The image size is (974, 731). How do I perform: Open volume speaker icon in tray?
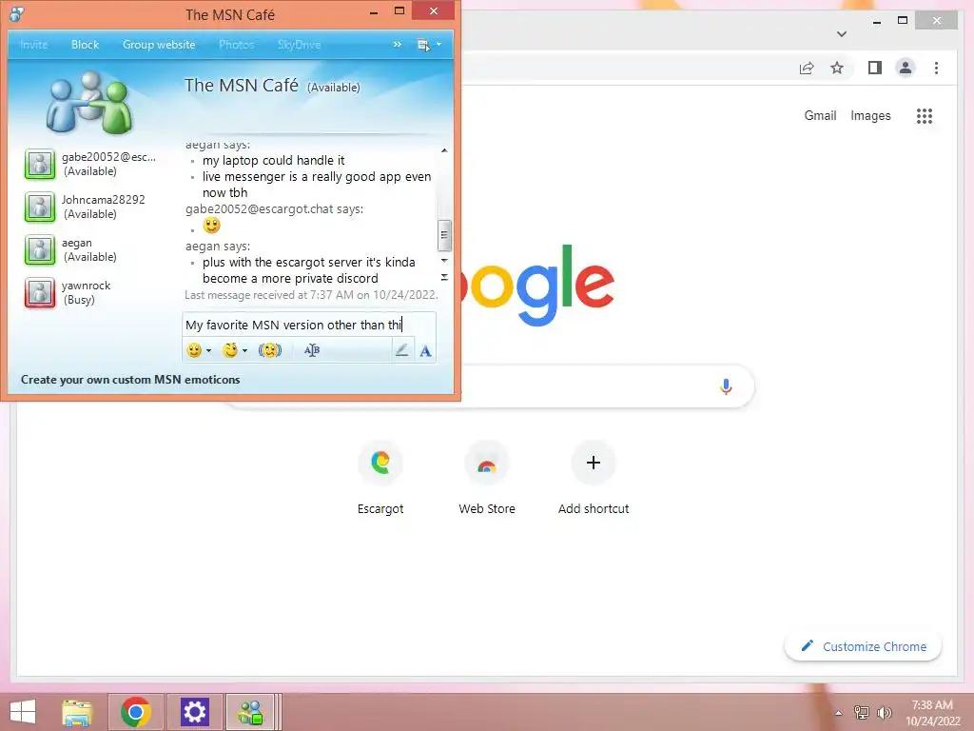[884, 712]
